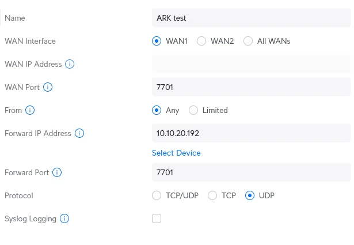Screen dimensions: 354x245
Task: Click the Protocol label text
Action: point(19,196)
